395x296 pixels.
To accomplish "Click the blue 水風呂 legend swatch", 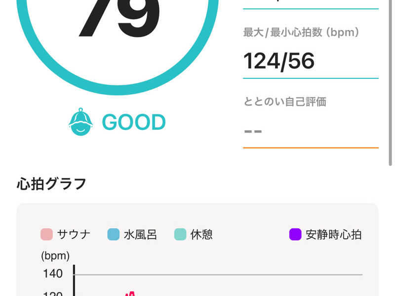I will click(x=114, y=234).
